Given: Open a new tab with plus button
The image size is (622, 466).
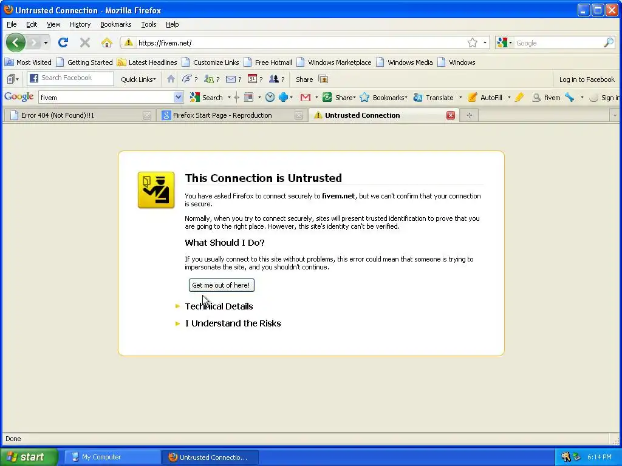Looking at the screenshot, I should [x=470, y=115].
